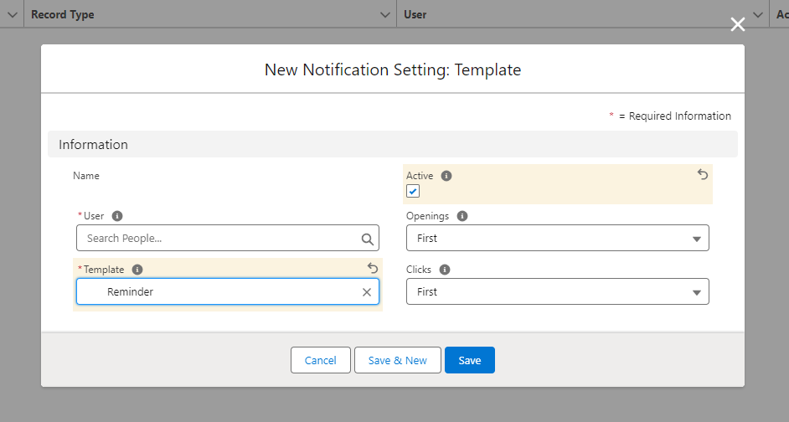This screenshot has height=422, width=789.
Task: Uncheck the Active checkbox
Action: pyautogui.click(x=413, y=191)
